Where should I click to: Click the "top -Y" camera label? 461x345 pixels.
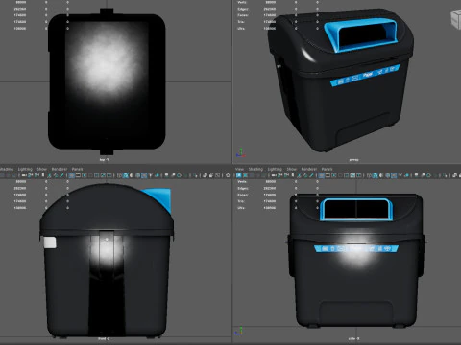(104, 159)
